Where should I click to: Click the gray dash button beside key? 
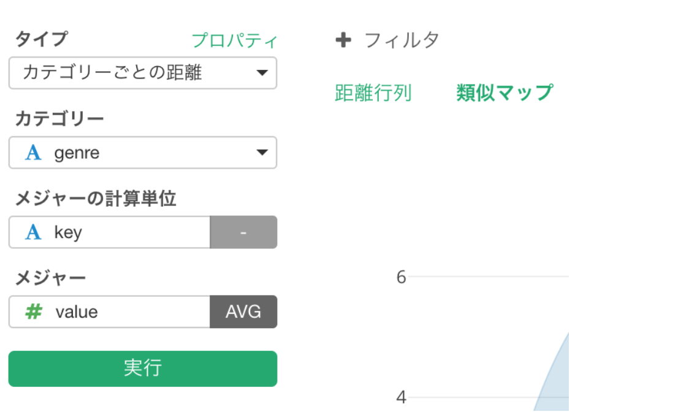click(x=243, y=232)
